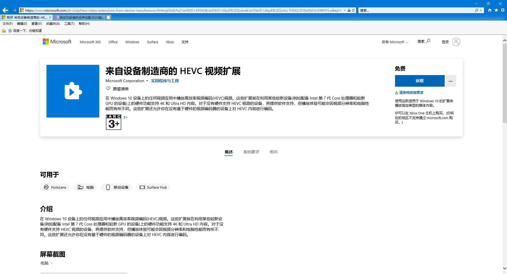Open the 百度一下，你就知道 bookmark
This screenshot has height=274, width=507.
tap(25, 31)
